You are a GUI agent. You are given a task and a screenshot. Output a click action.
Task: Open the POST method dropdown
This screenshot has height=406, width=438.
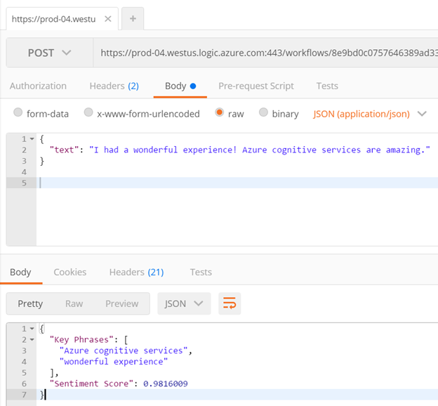pos(49,53)
